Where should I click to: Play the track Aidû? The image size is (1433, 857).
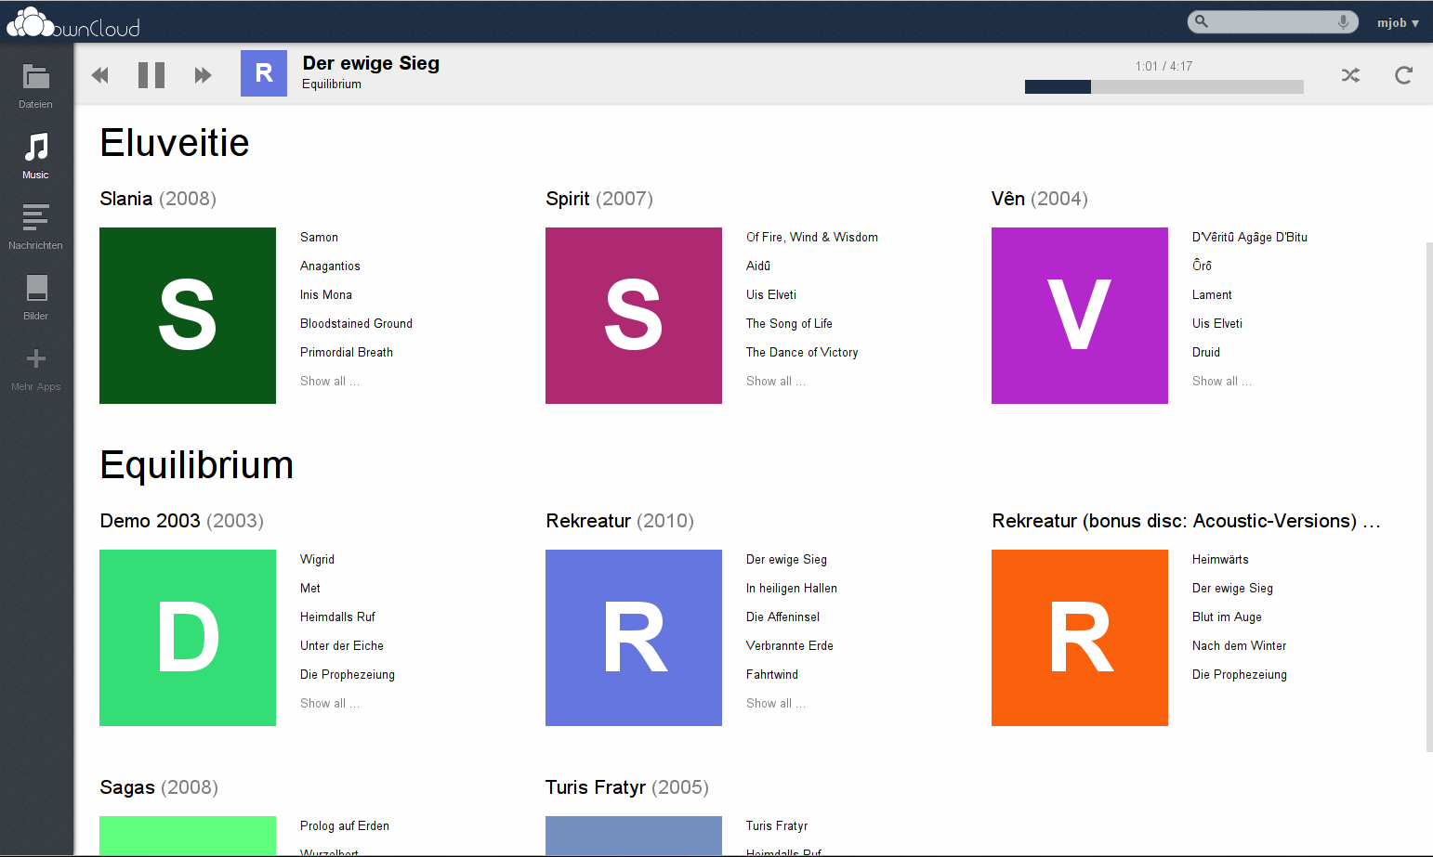[x=758, y=266]
